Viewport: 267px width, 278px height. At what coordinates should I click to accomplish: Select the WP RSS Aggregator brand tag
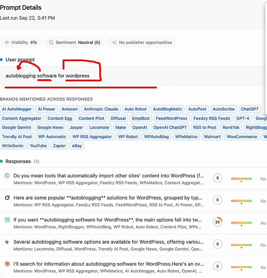tap(92, 137)
